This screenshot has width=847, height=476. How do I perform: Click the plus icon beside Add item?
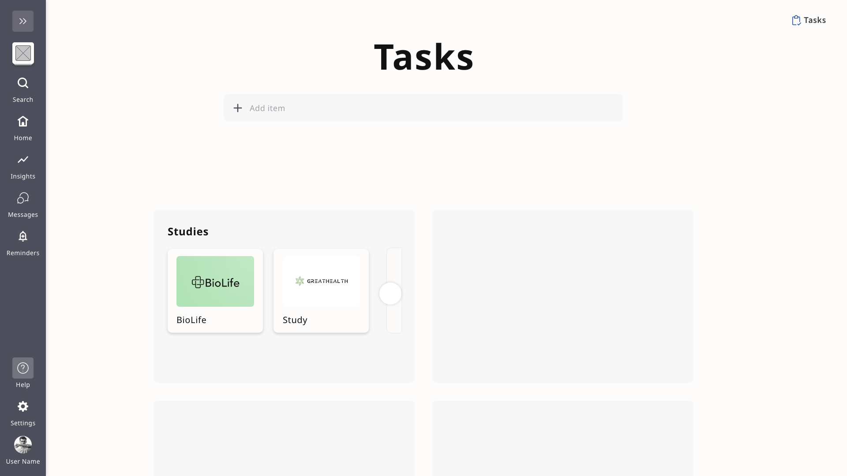point(238,108)
